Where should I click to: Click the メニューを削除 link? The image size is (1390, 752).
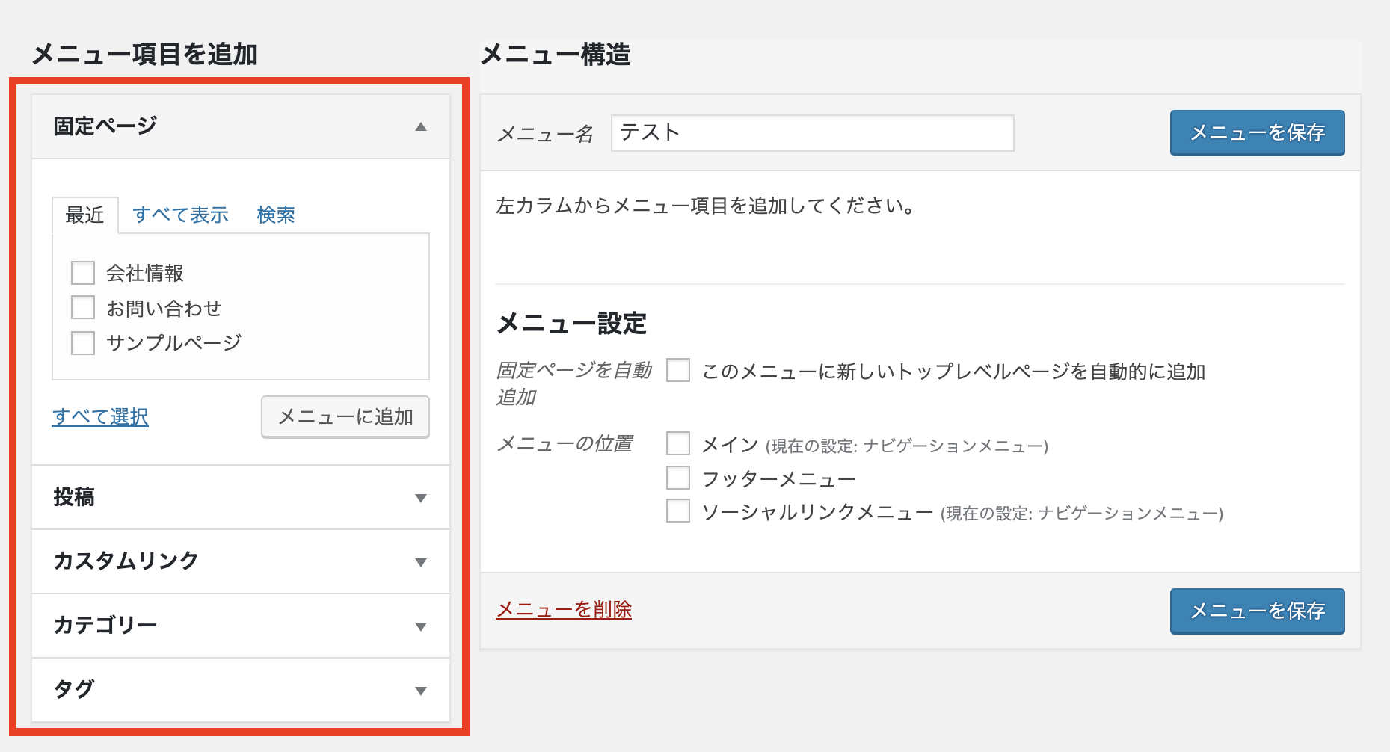click(x=564, y=610)
